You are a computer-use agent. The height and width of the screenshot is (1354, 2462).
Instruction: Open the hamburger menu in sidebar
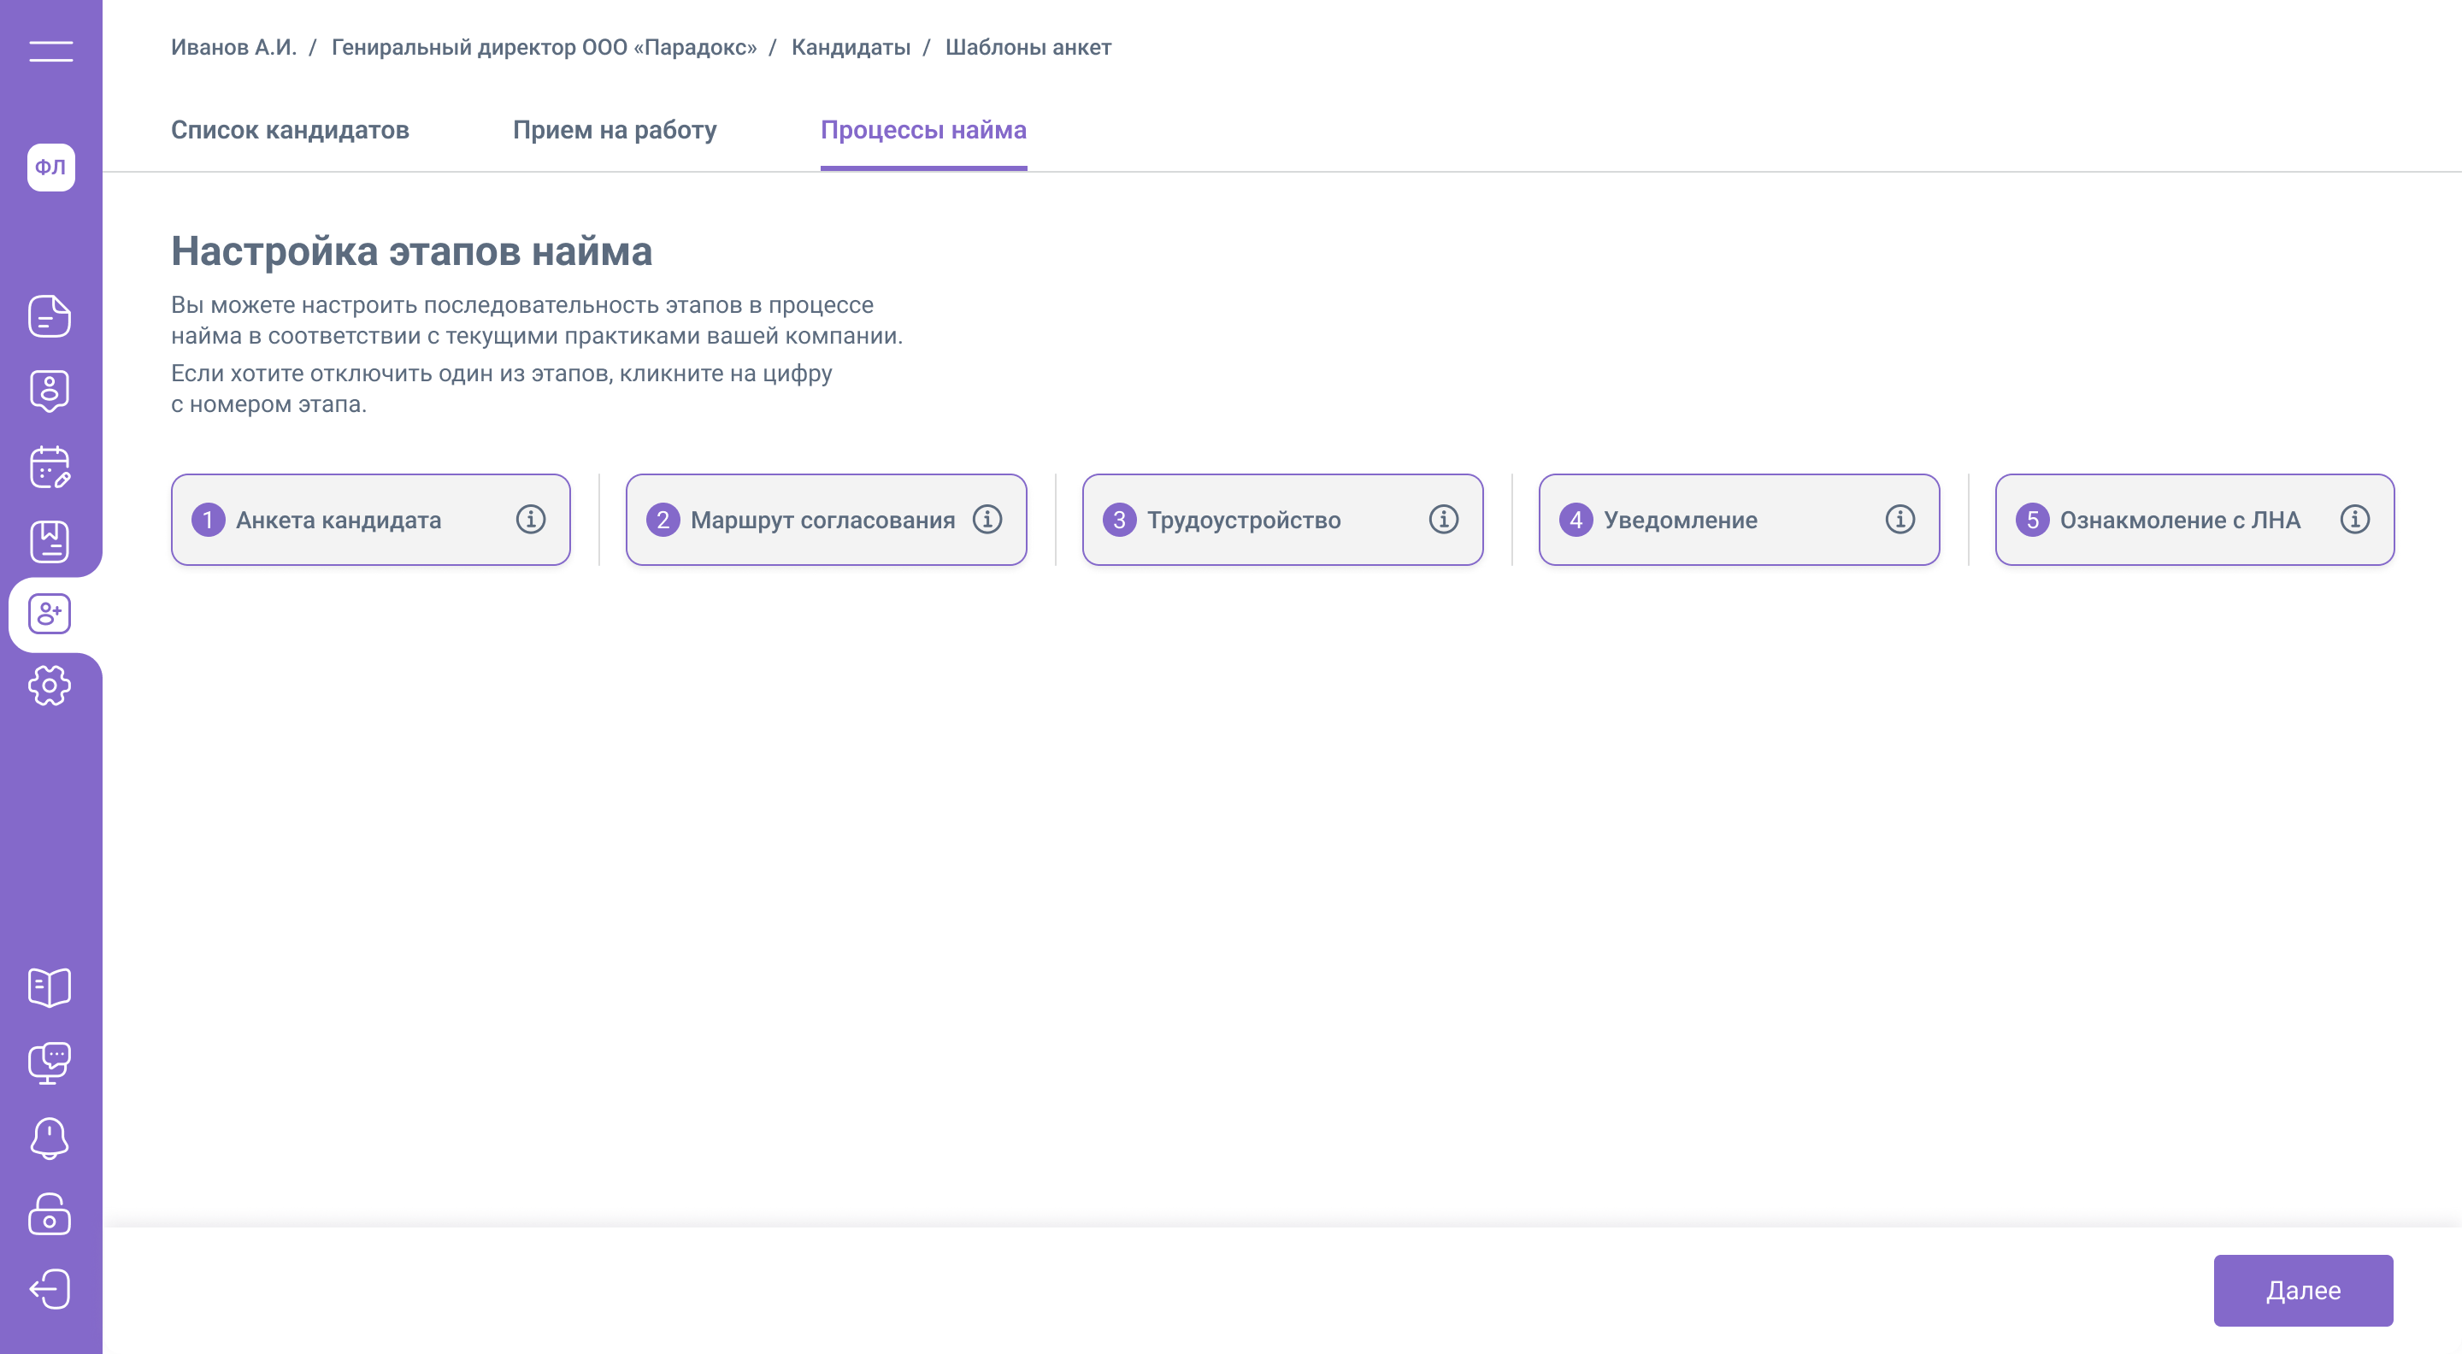click(x=50, y=51)
